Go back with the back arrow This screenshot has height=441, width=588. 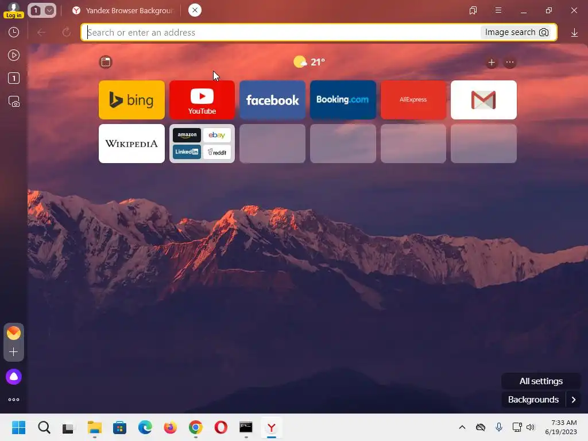click(x=41, y=33)
